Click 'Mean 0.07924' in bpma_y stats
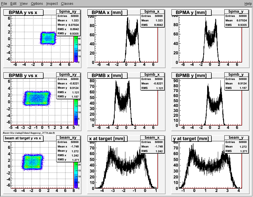253x197 pixels. (x=236, y=20)
